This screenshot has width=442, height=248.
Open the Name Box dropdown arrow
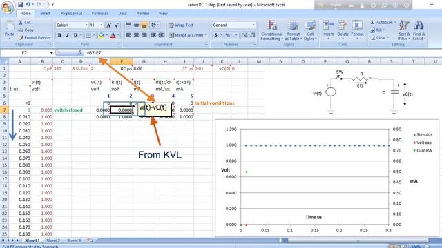[x=51, y=53]
